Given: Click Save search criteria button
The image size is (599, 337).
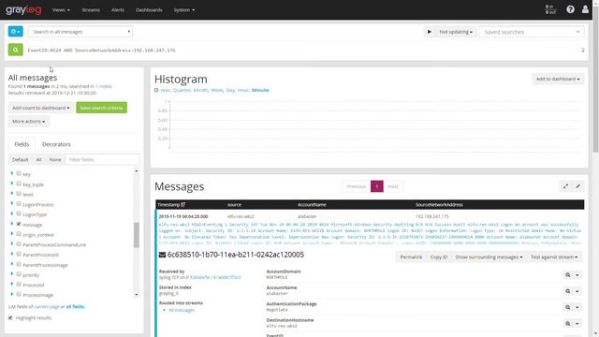Looking at the screenshot, I should click(102, 108).
